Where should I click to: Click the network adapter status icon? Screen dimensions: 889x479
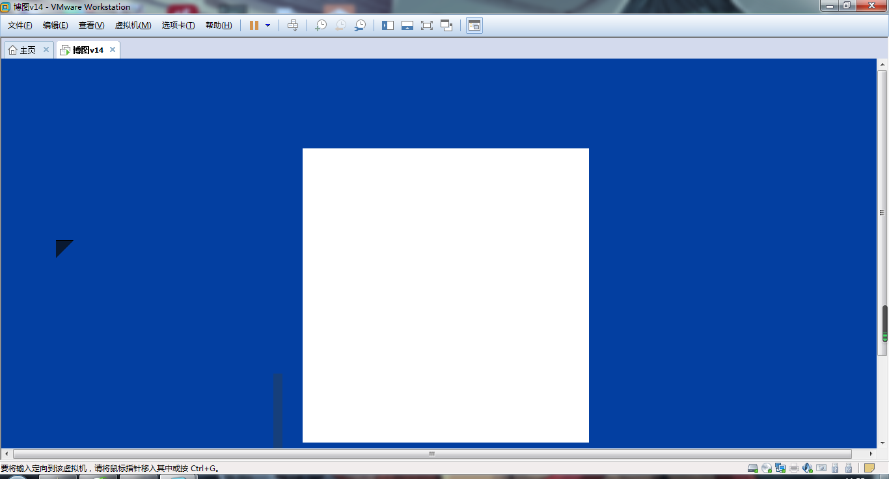click(x=780, y=468)
